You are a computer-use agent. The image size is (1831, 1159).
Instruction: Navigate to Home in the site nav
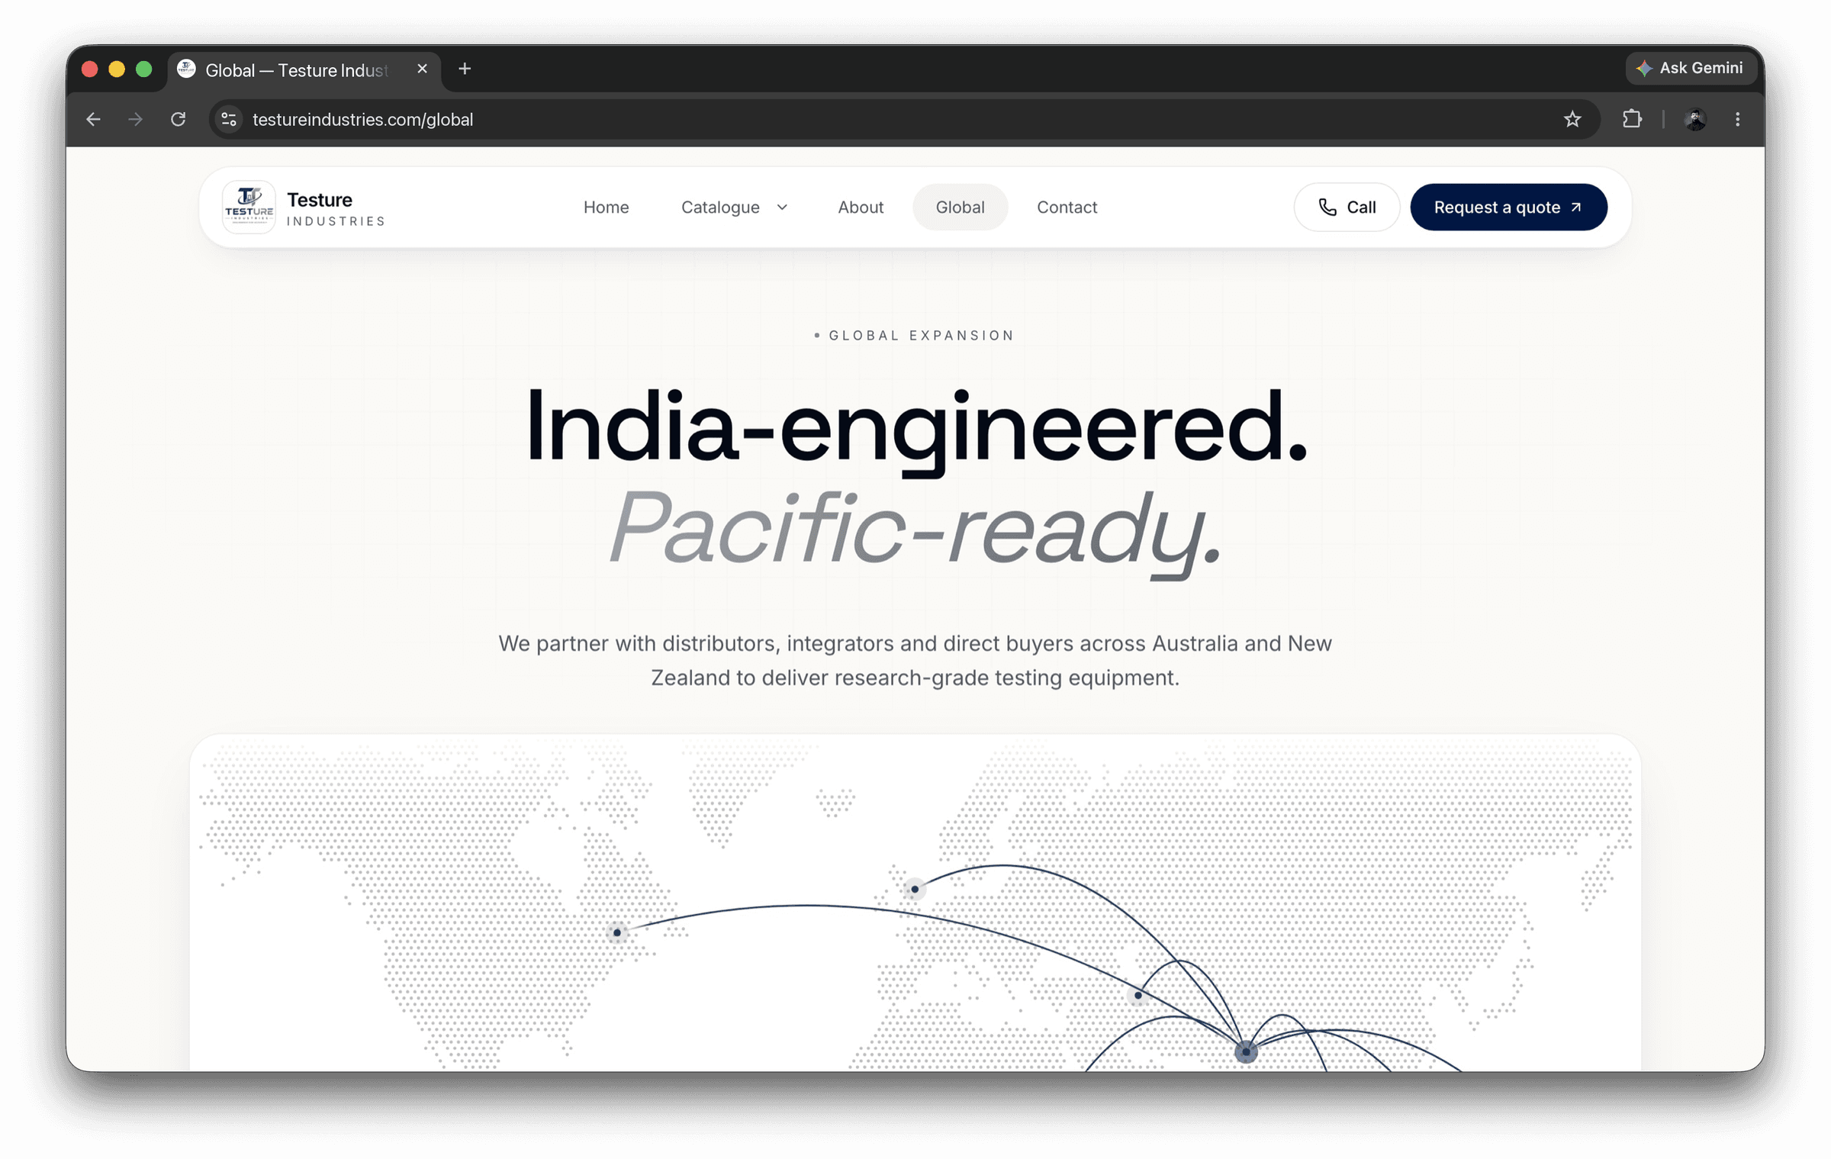[606, 207]
